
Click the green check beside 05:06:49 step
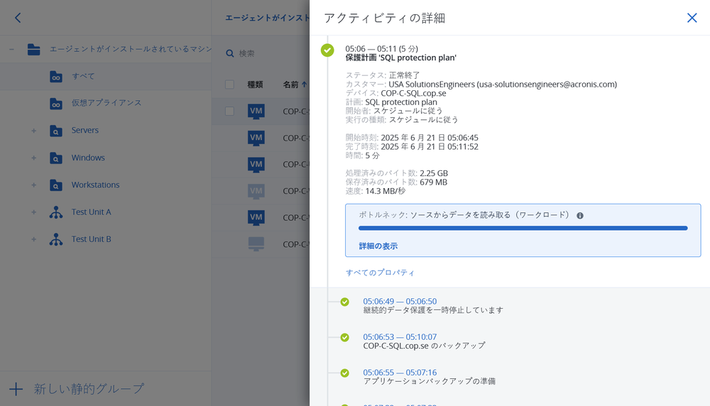[x=345, y=302]
